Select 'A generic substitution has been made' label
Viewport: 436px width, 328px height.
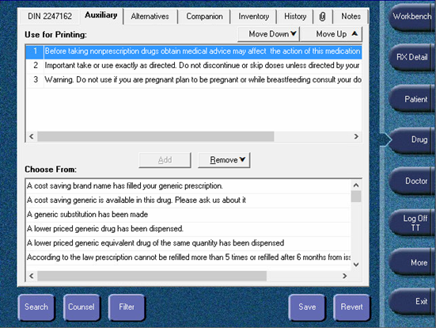coord(88,215)
